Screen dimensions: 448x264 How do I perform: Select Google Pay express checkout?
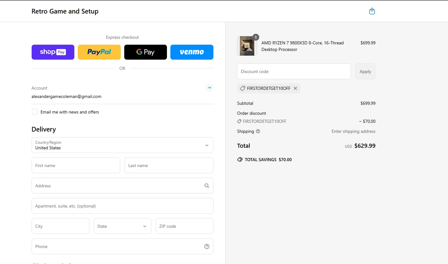point(145,52)
